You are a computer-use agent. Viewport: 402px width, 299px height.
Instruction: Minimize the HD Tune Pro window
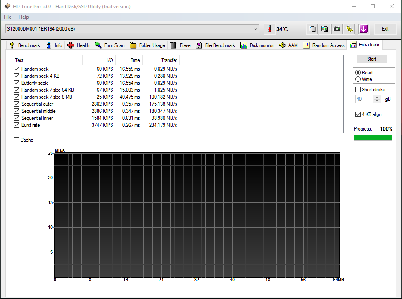(354, 6)
